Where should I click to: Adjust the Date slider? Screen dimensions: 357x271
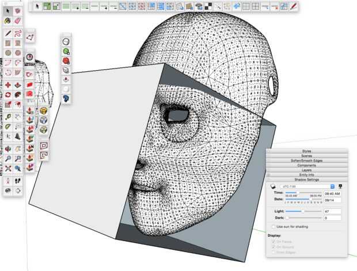[x=303, y=199]
